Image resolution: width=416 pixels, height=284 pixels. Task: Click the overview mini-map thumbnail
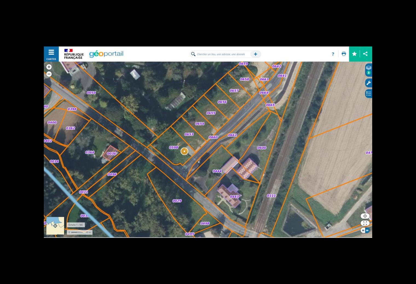pyautogui.click(x=55, y=226)
